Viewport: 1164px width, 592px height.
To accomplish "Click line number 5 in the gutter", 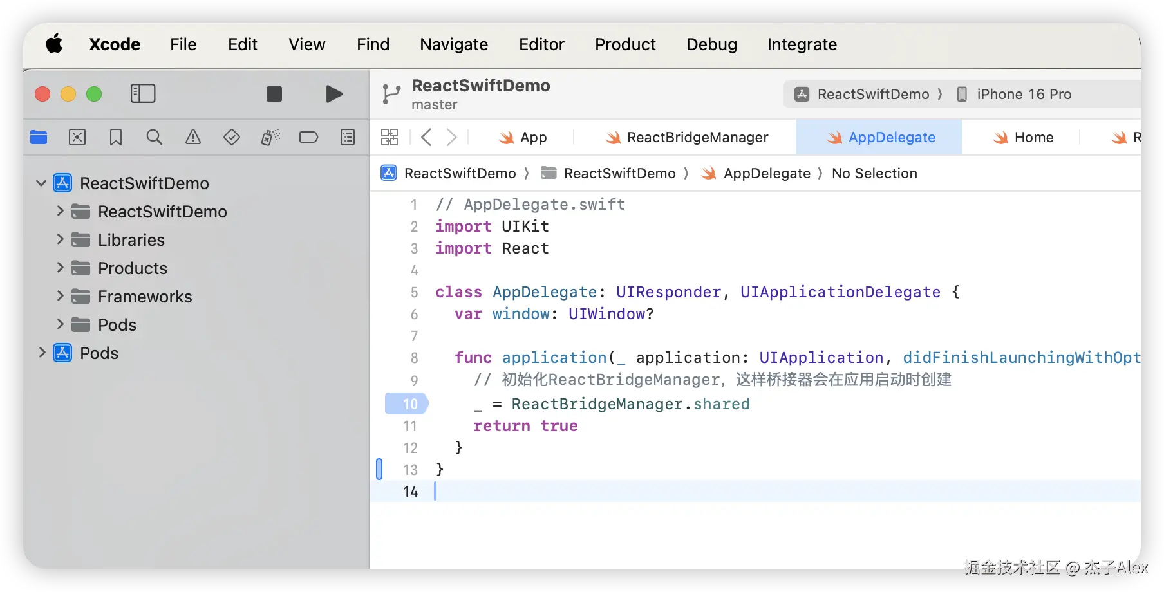I will pos(415,292).
